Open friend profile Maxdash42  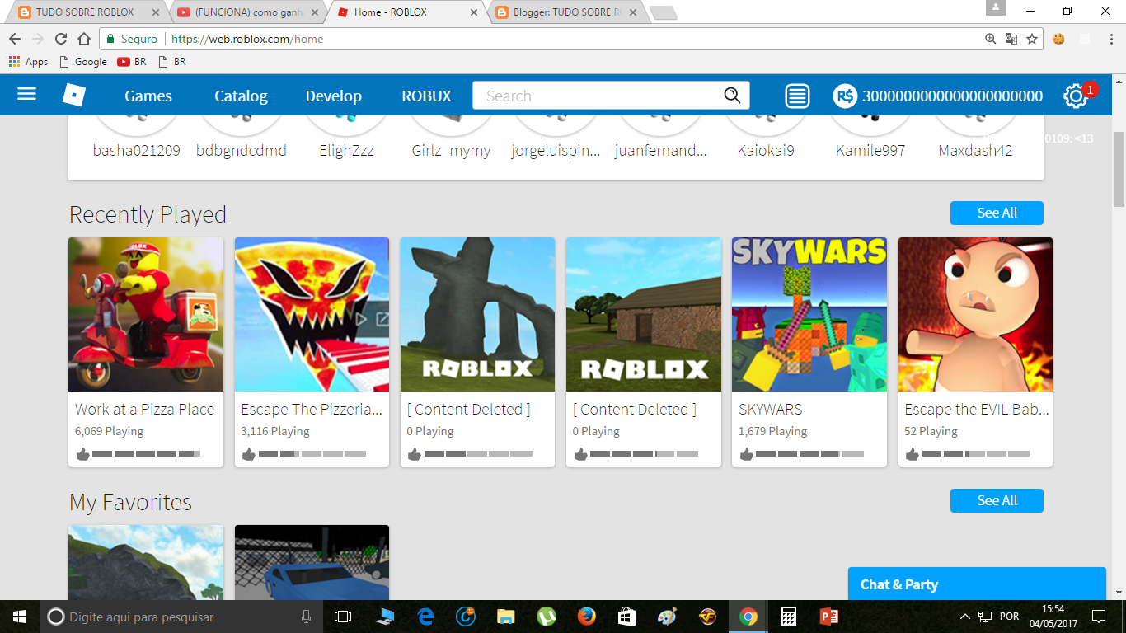(x=975, y=150)
